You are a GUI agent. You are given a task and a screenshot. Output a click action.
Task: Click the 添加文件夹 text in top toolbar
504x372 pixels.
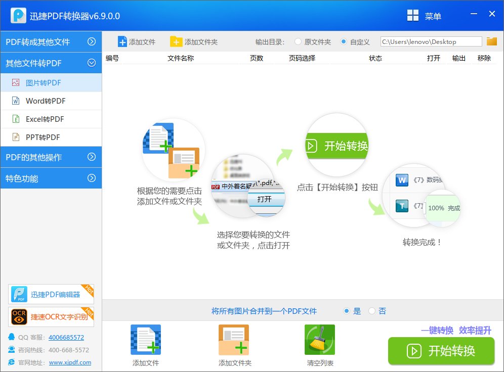coord(201,42)
